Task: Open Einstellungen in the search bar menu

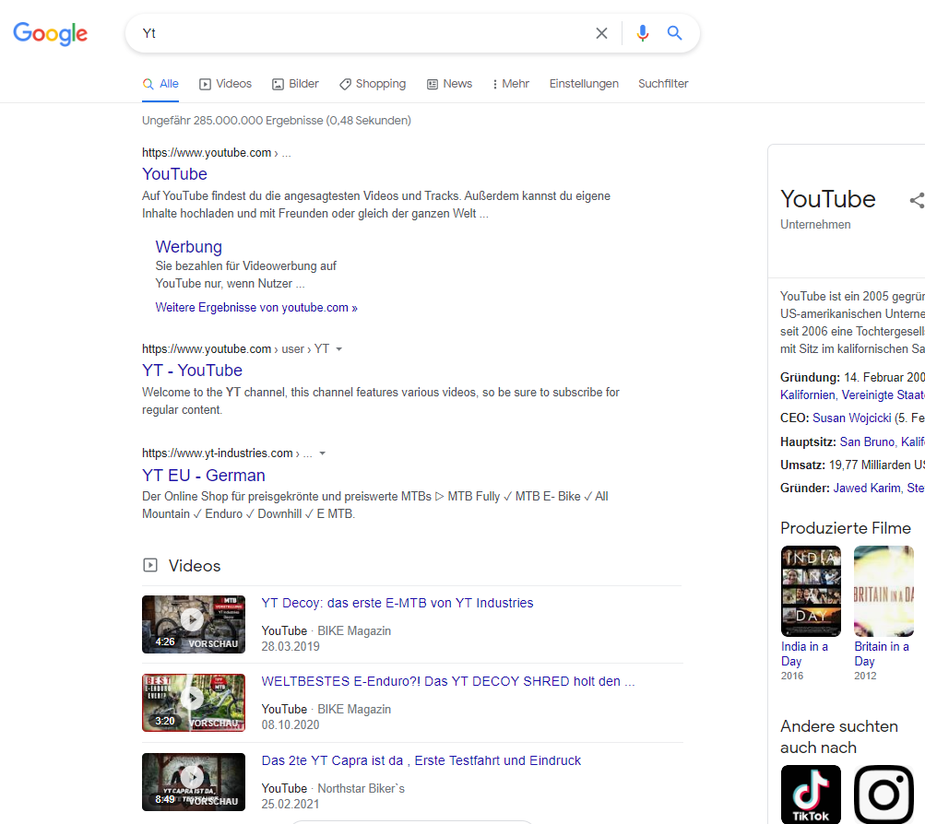Action: (x=584, y=83)
